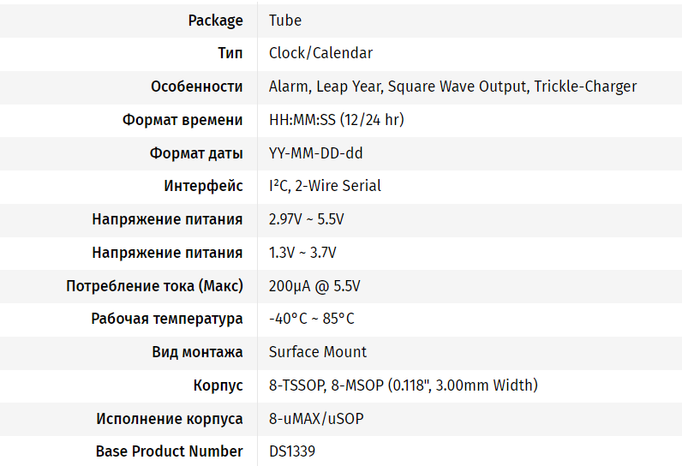Click the Интерфейс row label
Viewport: 682px width, 466px height.
coord(203,186)
